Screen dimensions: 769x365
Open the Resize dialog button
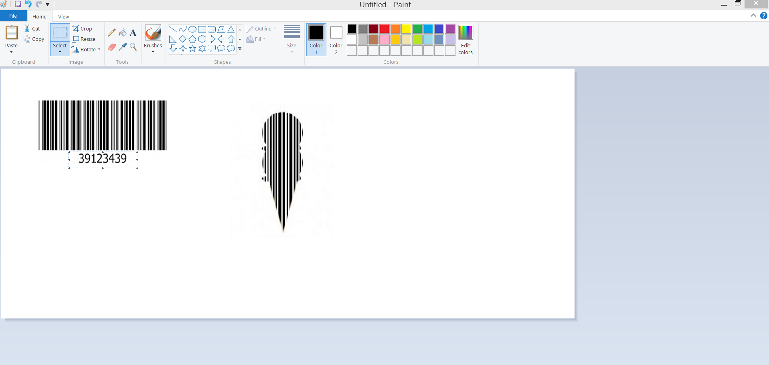point(84,39)
